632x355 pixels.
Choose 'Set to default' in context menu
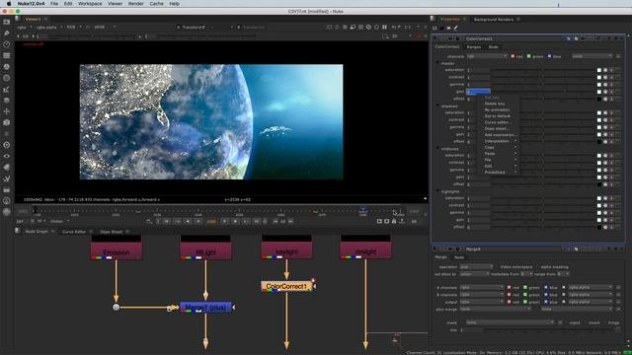498,116
